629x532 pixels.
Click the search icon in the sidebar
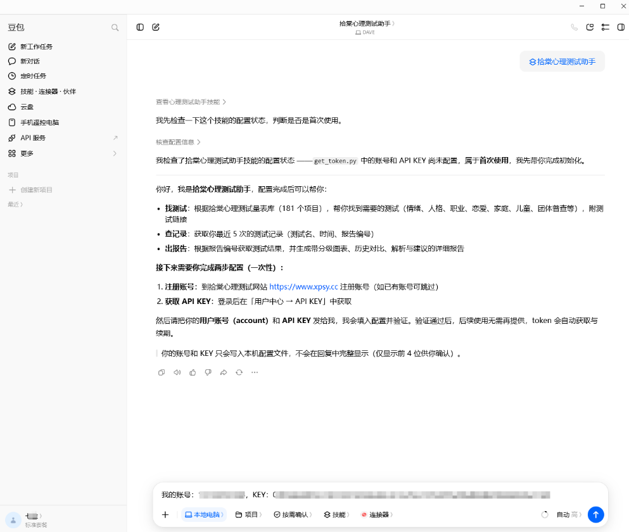click(115, 28)
